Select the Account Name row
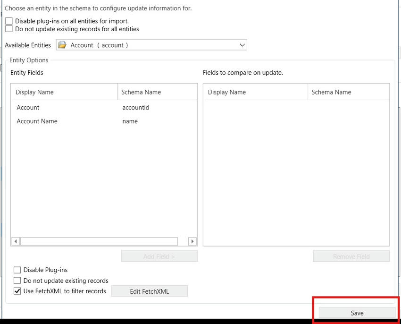The height and width of the screenshot is (324, 401). tap(104, 121)
